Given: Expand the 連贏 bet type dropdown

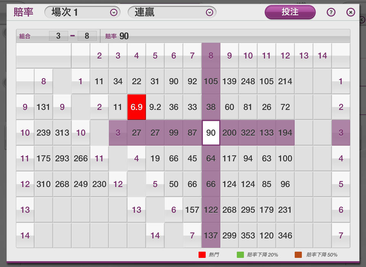Looking at the screenshot, I should (172, 12).
